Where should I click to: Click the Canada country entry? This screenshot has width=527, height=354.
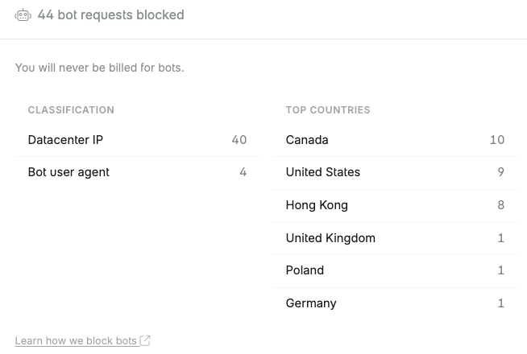[307, 140]
